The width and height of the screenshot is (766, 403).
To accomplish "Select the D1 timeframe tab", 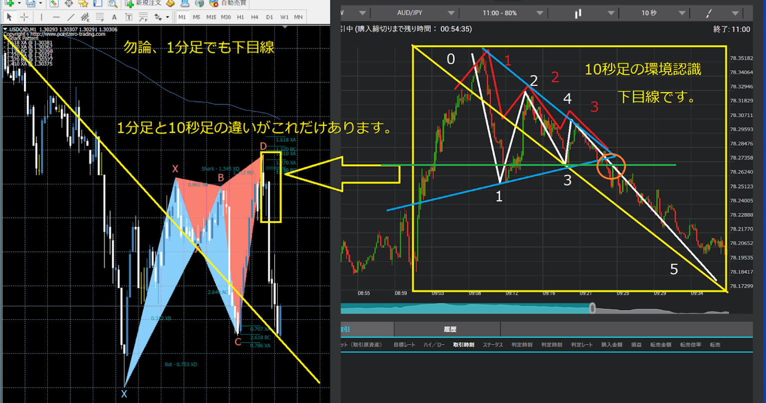I will 269,17.
